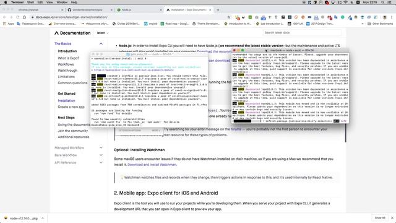396x223 pixels.
Task: Open the Apple menu
Action: 6,2
